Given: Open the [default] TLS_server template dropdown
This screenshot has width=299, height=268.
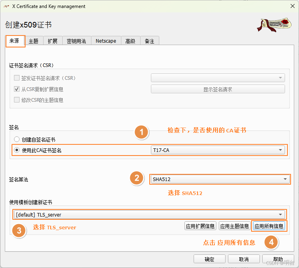Looking at the screenshot, I should [149, 215].
